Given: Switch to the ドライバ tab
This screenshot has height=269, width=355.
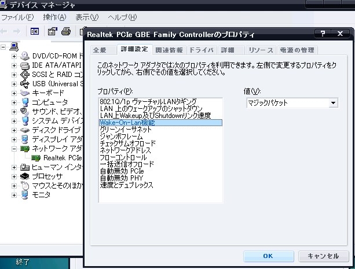Looking at the screenshot, I should click(x=202, y=50).
